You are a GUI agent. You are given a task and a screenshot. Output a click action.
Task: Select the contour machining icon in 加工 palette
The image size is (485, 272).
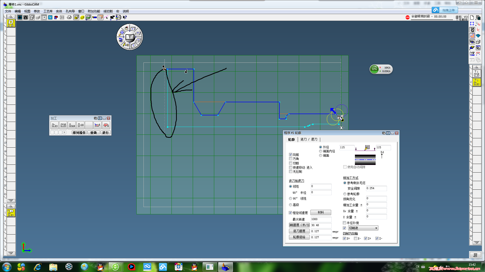coord(55,125)
